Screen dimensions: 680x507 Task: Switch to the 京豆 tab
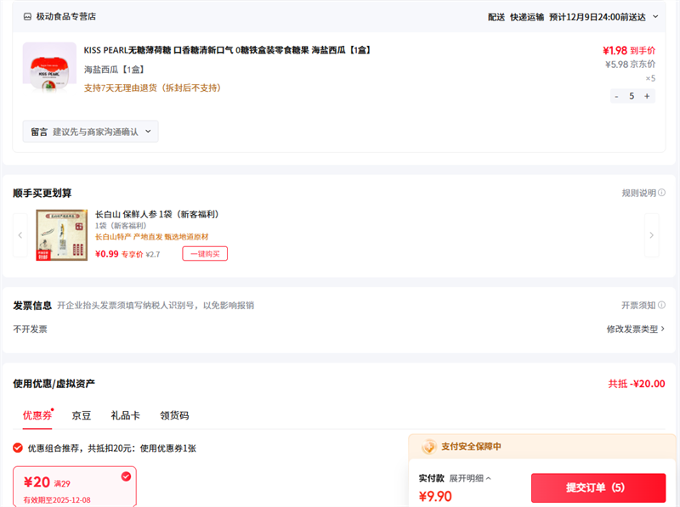82,415
